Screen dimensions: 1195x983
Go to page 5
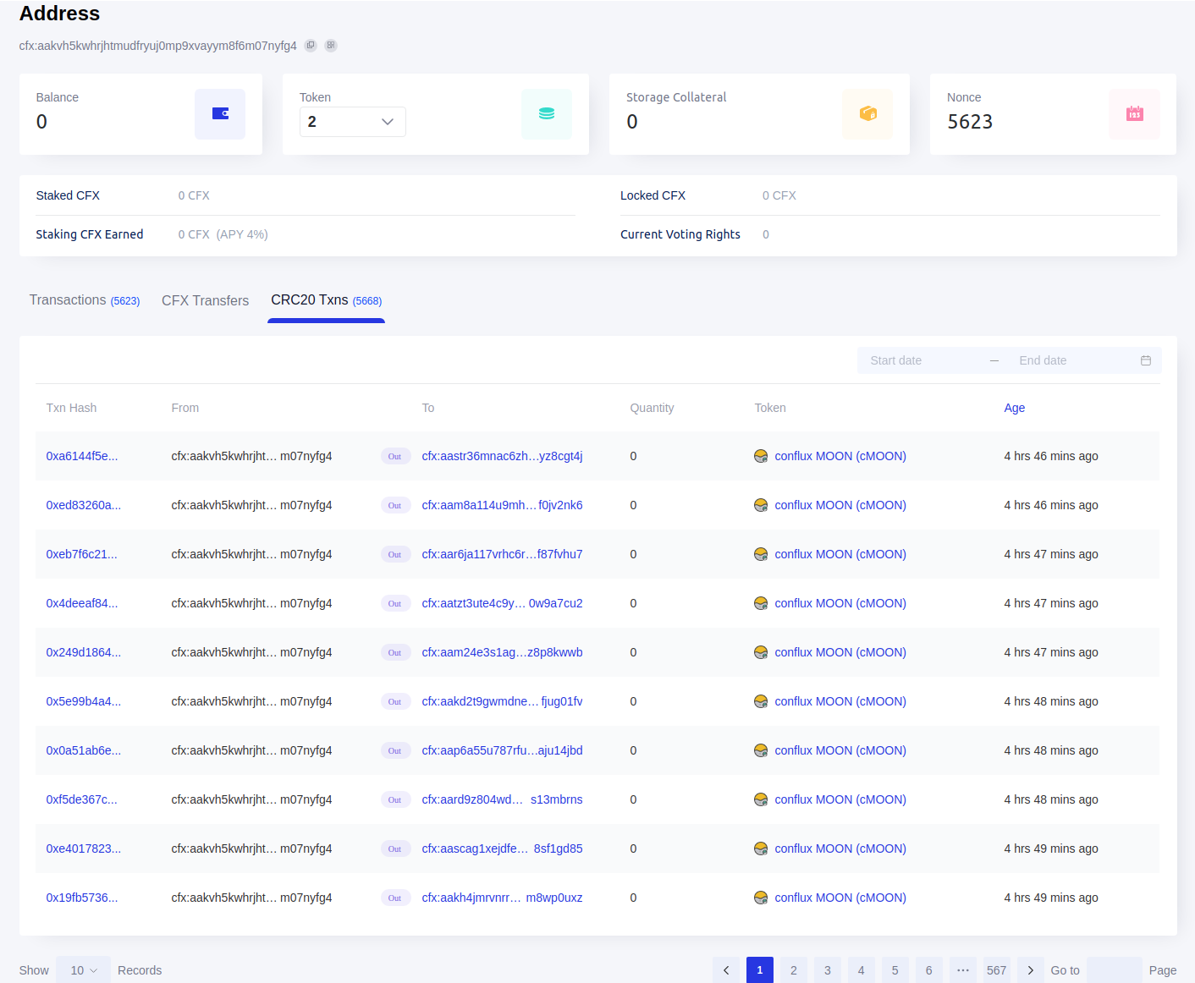895,970
